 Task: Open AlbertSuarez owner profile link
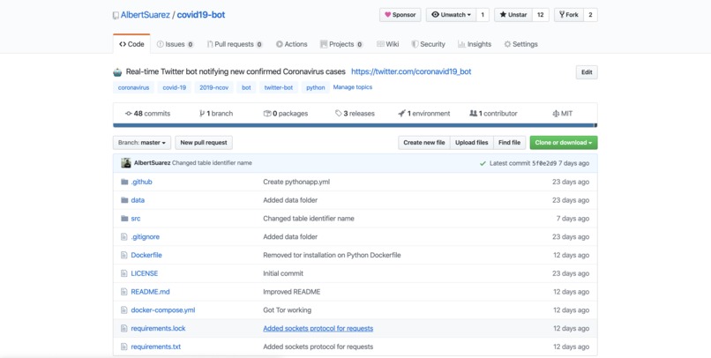pos(145,14)
